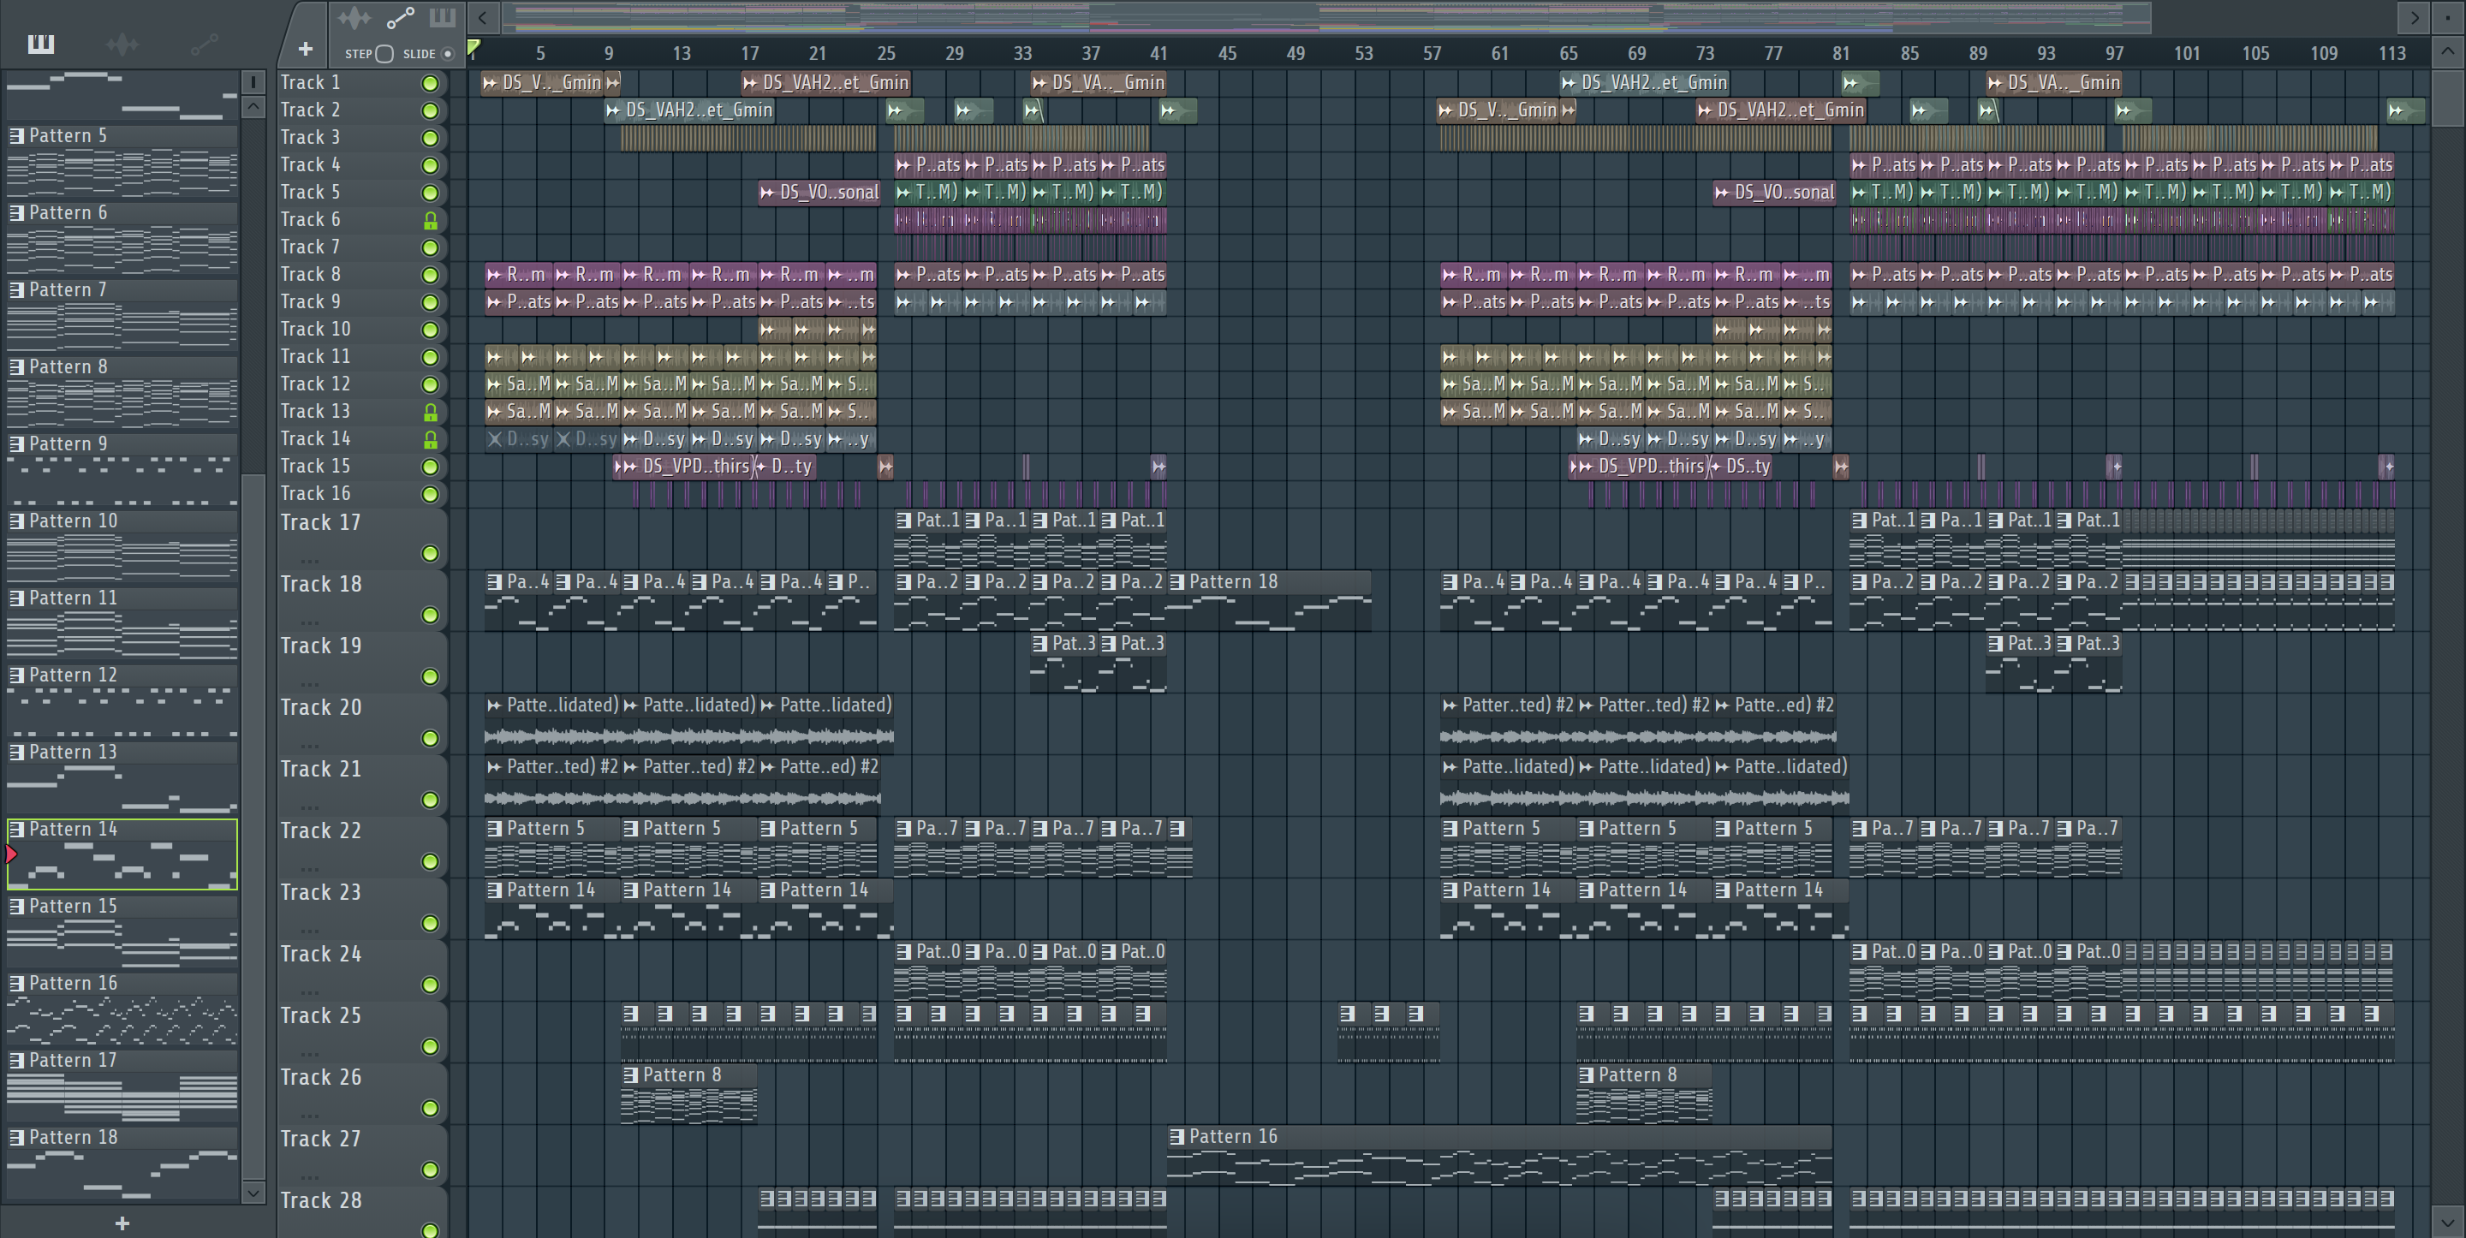Toggle the lock icon on Track 13

[x=430, y=412]
